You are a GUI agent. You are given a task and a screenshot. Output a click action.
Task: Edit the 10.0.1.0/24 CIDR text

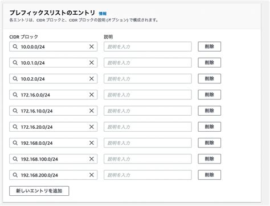[33, 63]
